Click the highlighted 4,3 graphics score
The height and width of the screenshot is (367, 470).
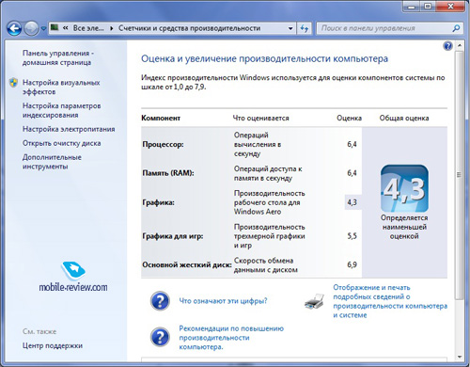352,202
